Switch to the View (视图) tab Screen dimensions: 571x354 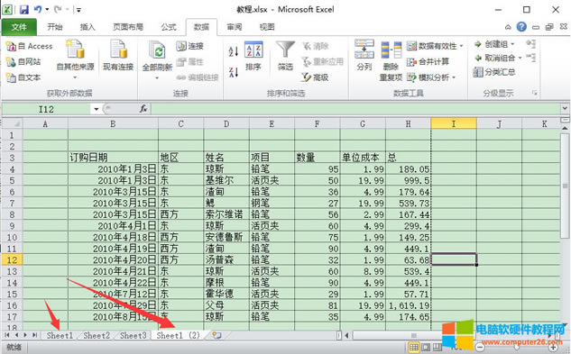pos(267,27)
